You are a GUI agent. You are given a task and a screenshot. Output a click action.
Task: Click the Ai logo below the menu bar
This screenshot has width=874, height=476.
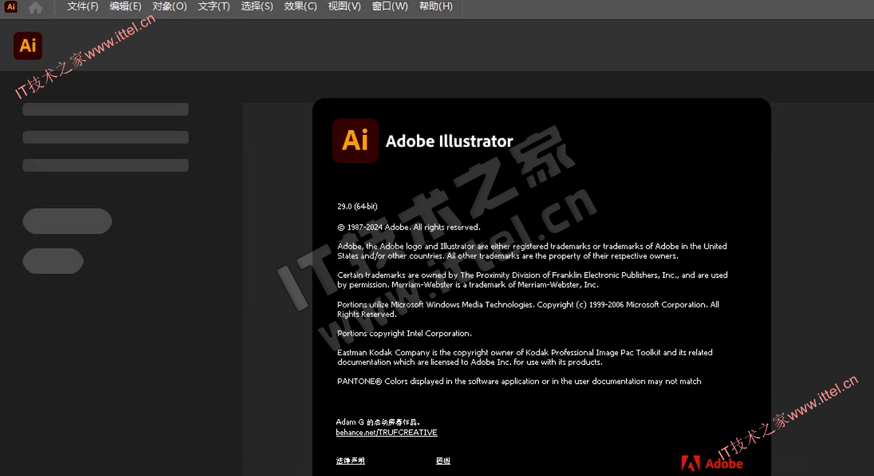[x=28, y=46]
